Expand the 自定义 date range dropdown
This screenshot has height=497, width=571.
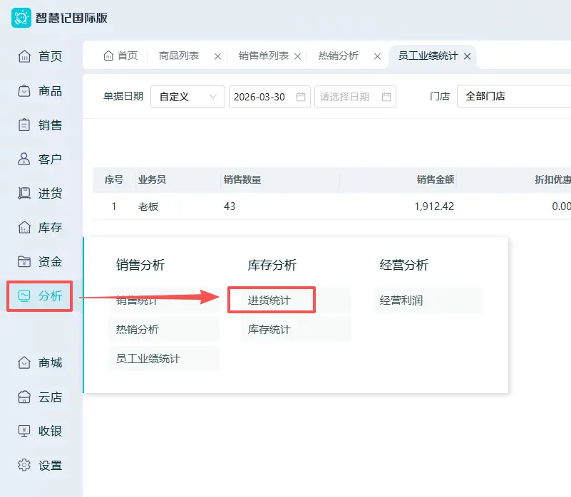(187, 97)
